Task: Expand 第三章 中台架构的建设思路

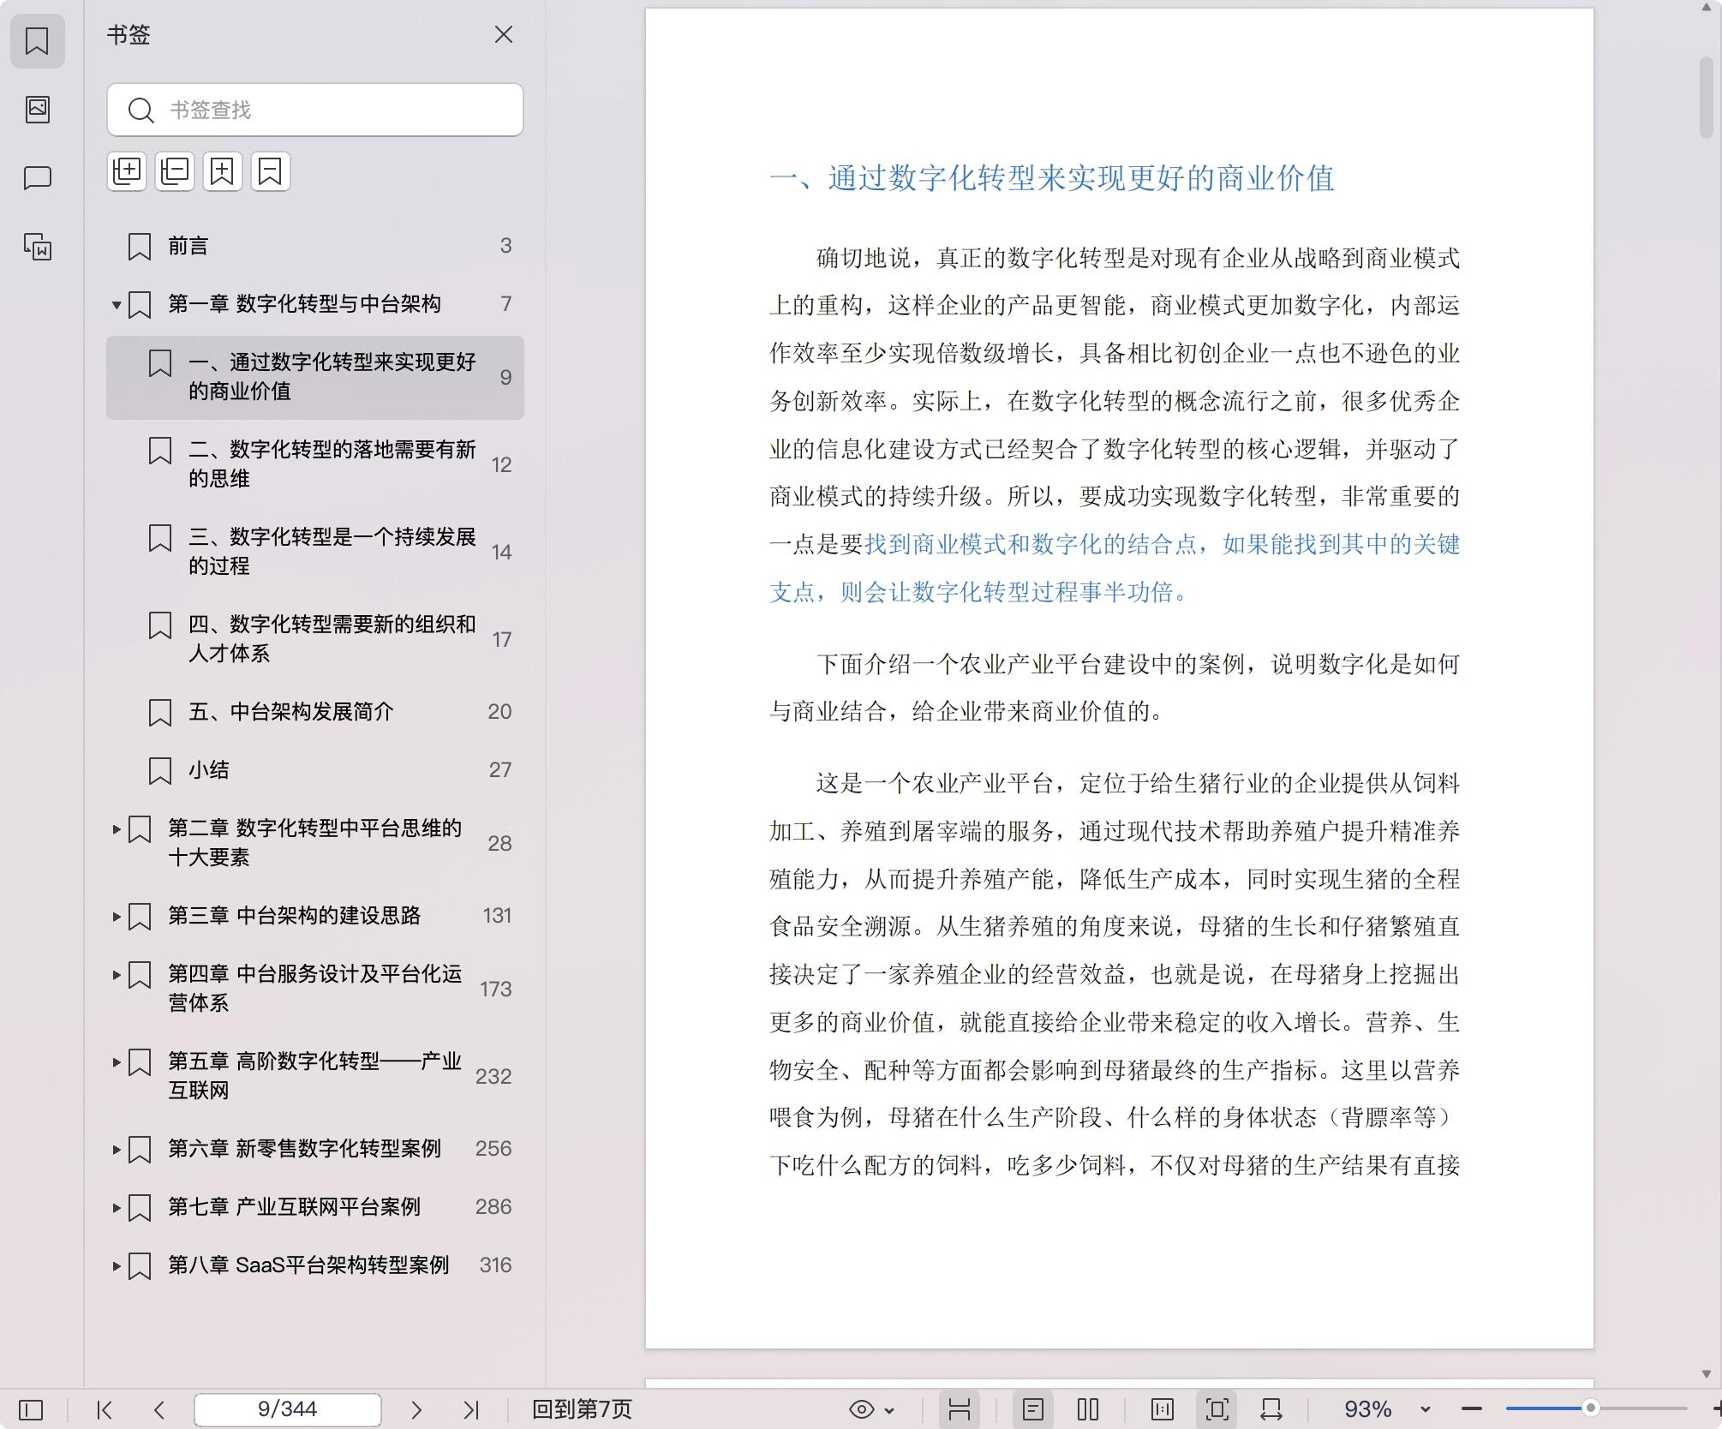Action: pyautogui.click(x=116, y=916)
